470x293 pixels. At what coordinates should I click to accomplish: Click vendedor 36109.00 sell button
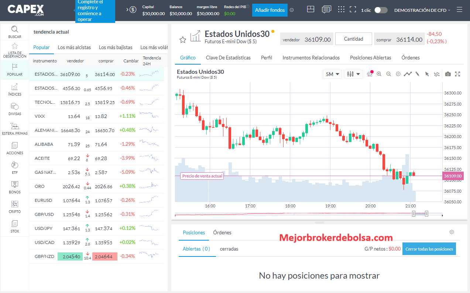pos(306,39)
